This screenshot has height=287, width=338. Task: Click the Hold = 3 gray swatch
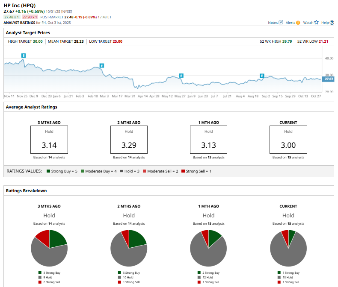point(122,171)
